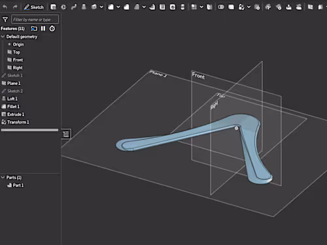Select the Plane tool in toolbar

(x=311, y=7)
